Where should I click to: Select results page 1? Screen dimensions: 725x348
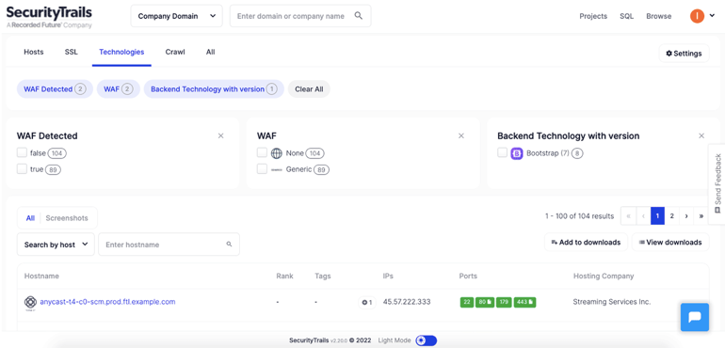tap(657, 215)
